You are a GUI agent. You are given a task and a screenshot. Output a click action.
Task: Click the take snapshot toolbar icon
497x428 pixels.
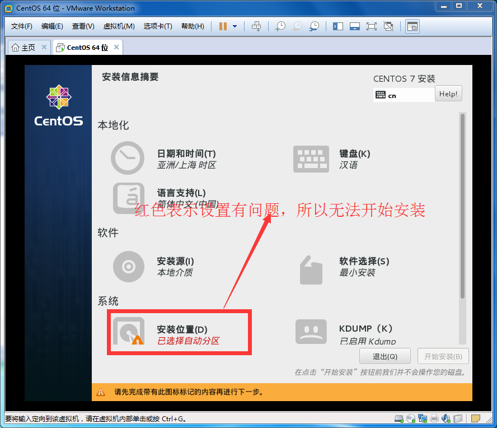[x=280, y=26]
